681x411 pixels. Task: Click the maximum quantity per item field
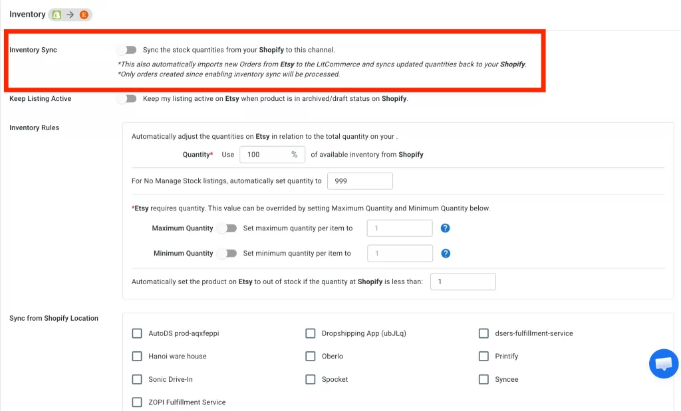click(400, 228)
